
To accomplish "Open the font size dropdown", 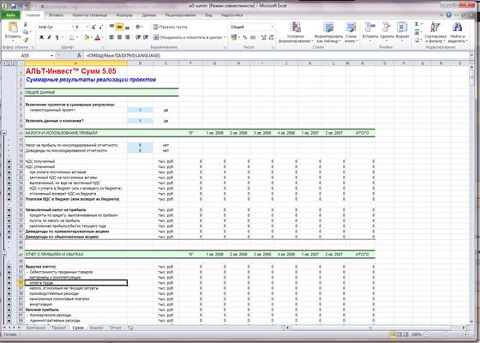I will pos(87,27).
